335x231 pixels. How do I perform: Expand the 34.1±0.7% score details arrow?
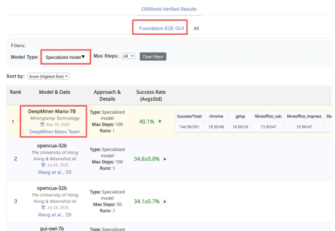[165, 201]
